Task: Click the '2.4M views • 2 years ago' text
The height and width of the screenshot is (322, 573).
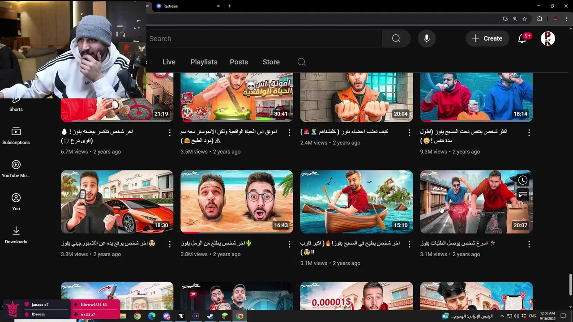Action: coord(330,143)
